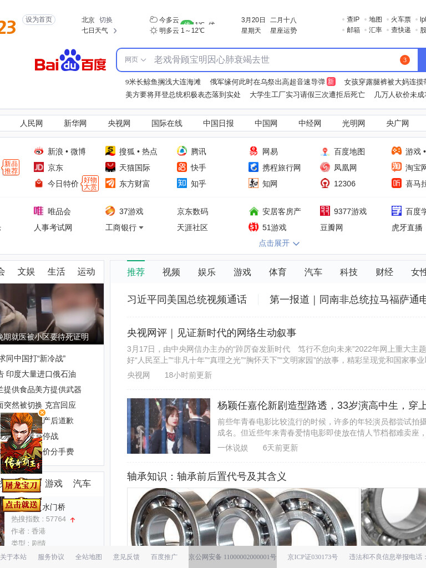This screenshot has width=426, height=568.
Task: Click the Ctrip blue dolphin icon
Action: [x=253, y=167]
